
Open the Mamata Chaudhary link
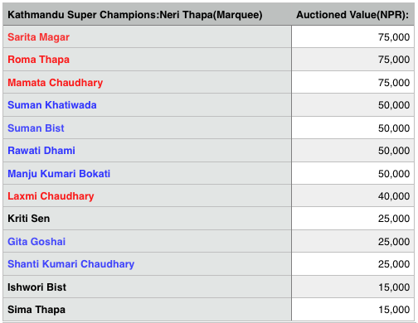(x=55, y=83)
